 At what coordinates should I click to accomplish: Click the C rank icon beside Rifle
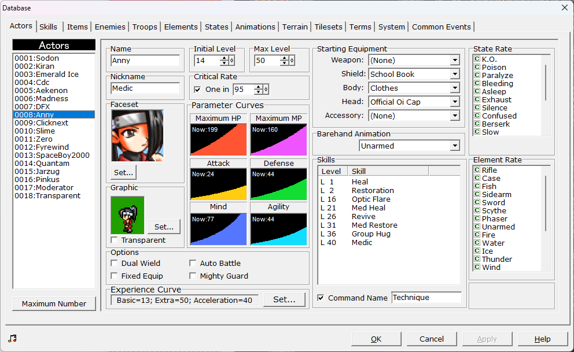[x=477, y=171]
